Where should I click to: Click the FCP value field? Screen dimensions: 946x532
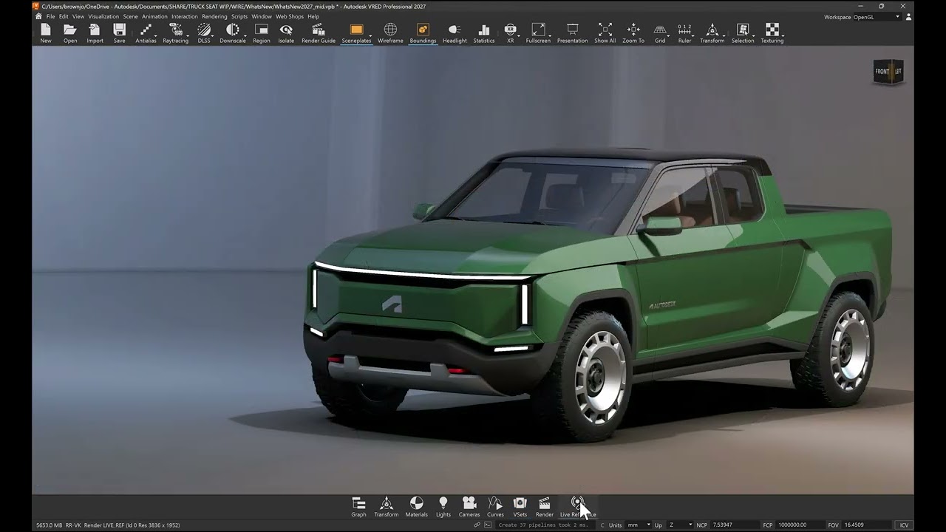799,525
